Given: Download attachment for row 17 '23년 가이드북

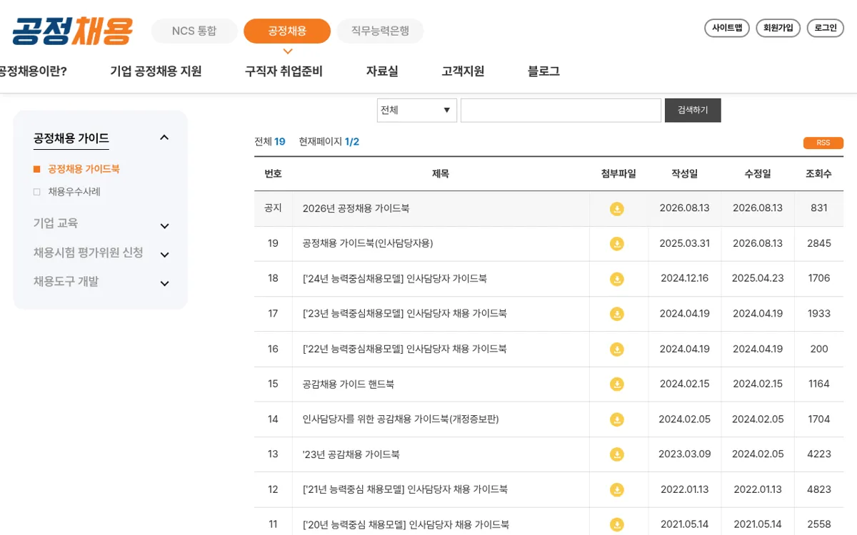Looking at the screenshot, I should pyautogui.click(x=617, y=314).
